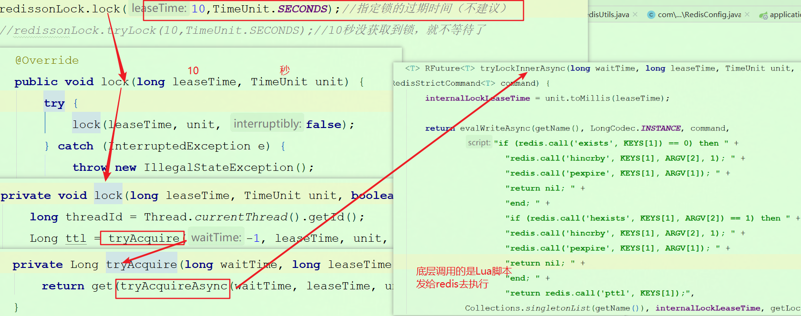Click TimeUnit.SECONDS in the lock call
The width and height of the screenshot is (801, 316).
[x=270, y=9]
